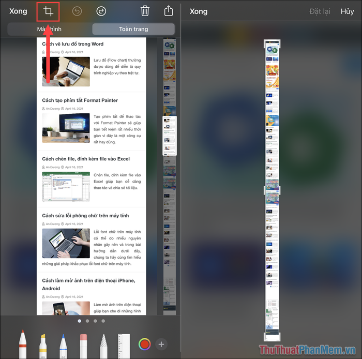Tap Xong in the left editor
This screenshot has height=359, width=362.
tap(18, 11)
